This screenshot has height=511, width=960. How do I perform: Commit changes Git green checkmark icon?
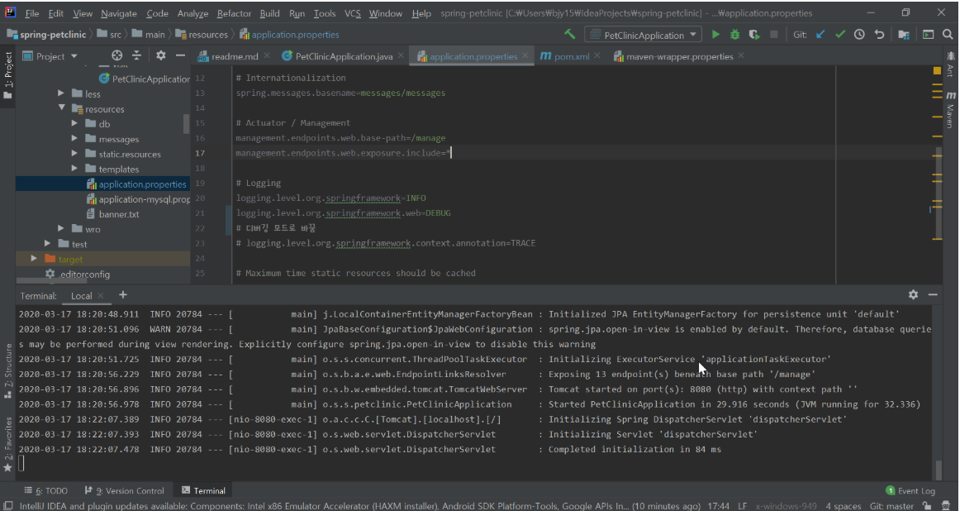(840, 35)
